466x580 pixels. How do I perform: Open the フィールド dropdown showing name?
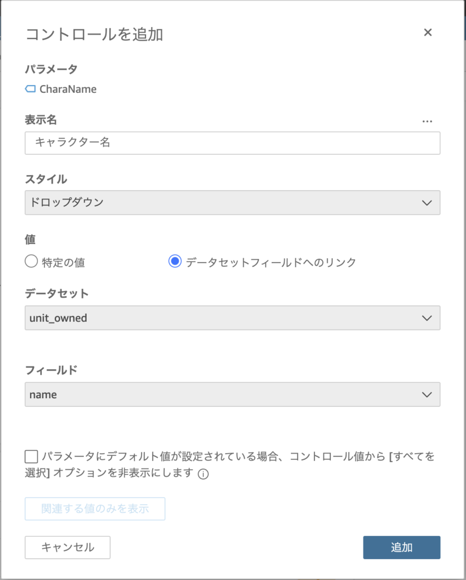coord(232,394)
